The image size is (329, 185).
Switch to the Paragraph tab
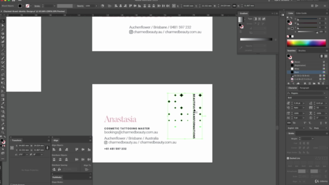point(304,88)
